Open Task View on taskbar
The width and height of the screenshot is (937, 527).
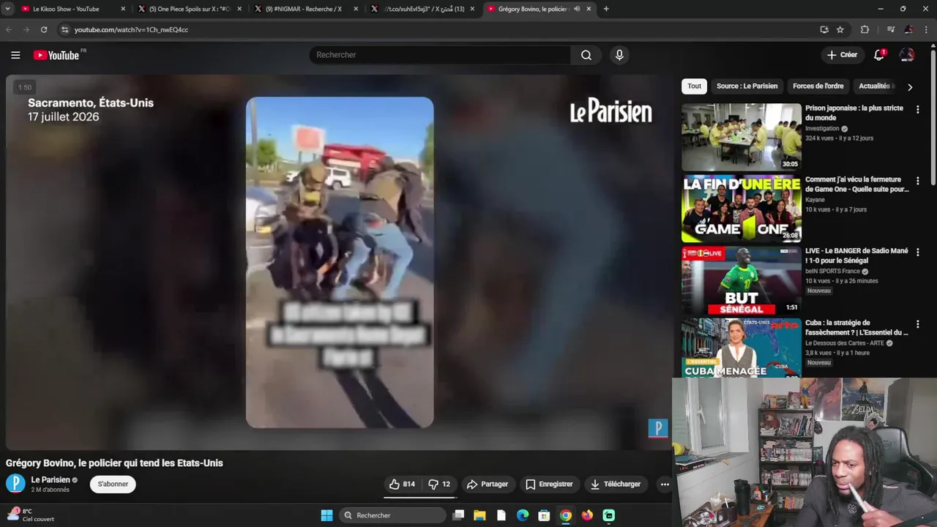tap(458, 515)
